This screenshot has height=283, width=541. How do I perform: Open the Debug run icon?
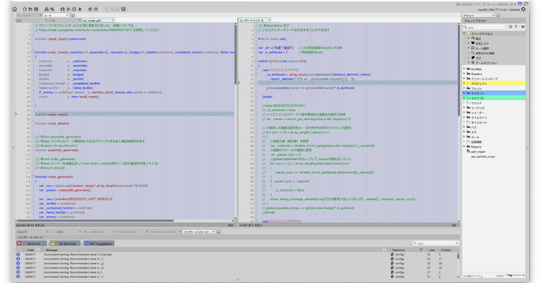tap(63, 9)
